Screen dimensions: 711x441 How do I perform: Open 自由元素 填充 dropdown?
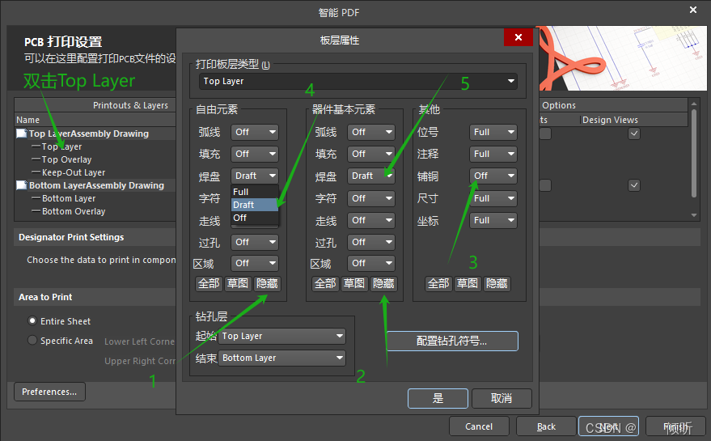point(254,154)
